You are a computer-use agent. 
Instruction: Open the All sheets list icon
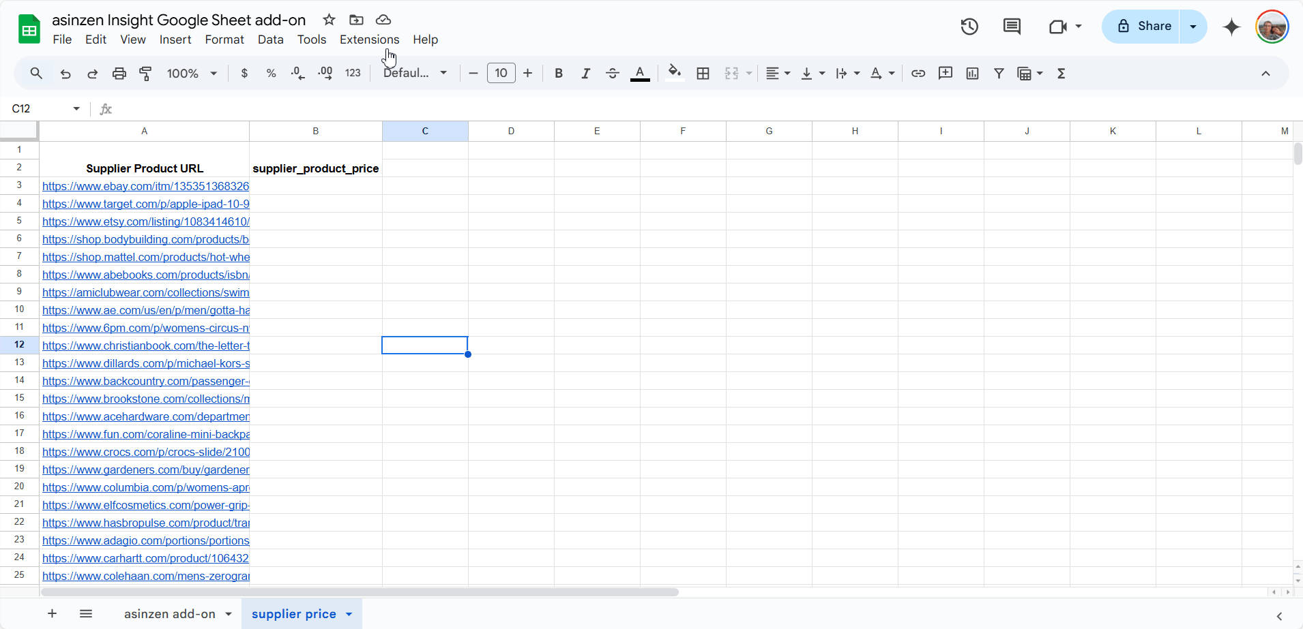86,614
